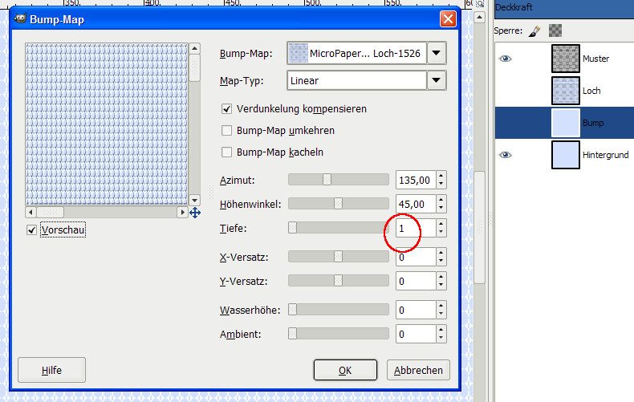Select the Muster layer thumbnail
Screen dimensions: 634x402
(566, 59)
